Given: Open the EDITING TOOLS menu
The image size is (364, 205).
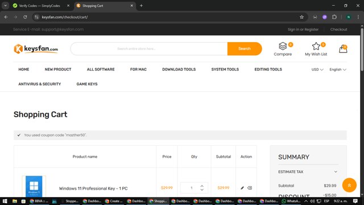Looking at the screenshot, I should pos(268,69).
